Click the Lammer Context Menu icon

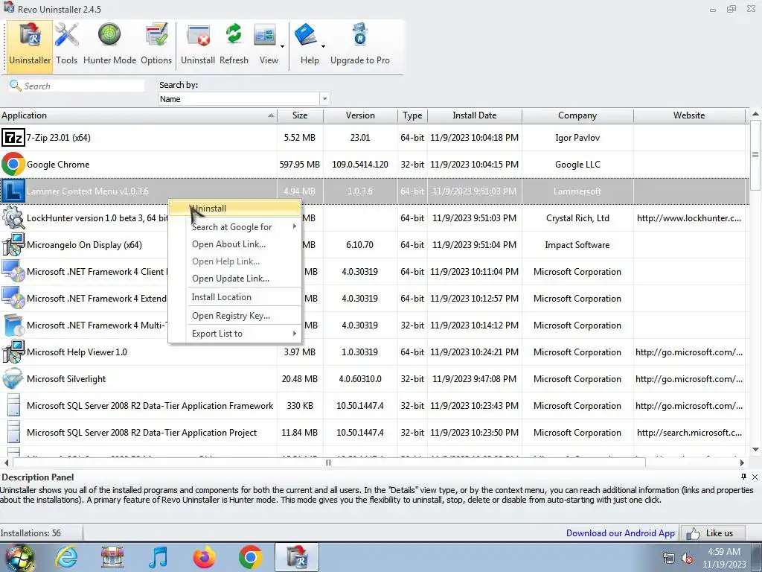[x=13, y=191]
